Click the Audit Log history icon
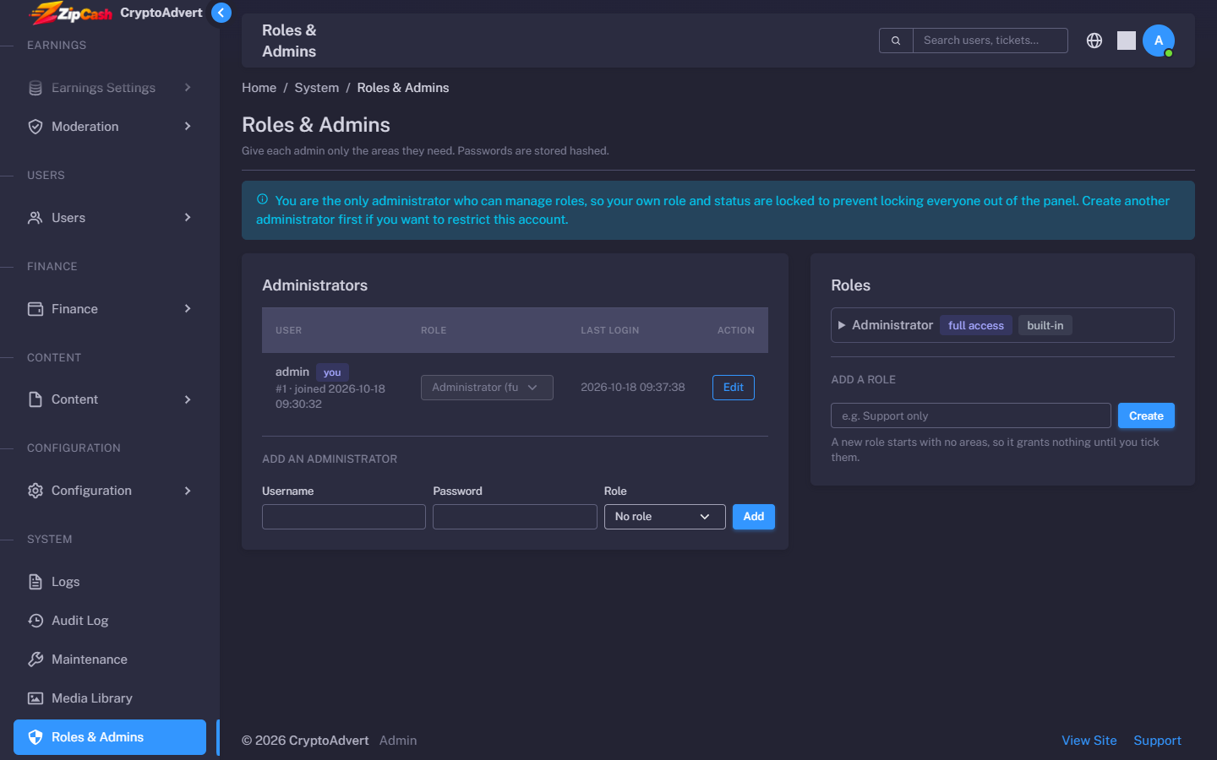The height and width of the screenshot is (760, 1217). [35, 621]
